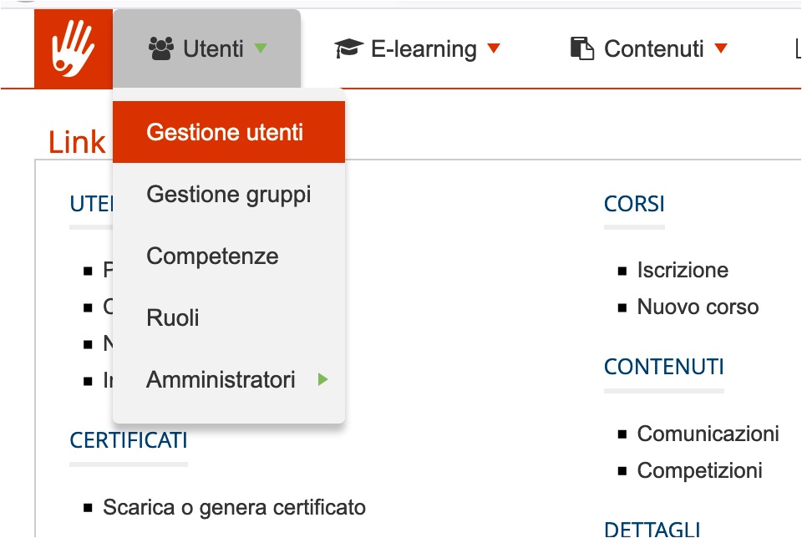Screen dimensions: 802x538
Task: Expand the E-learning dropdown arrow
Action: coord(494,50)
